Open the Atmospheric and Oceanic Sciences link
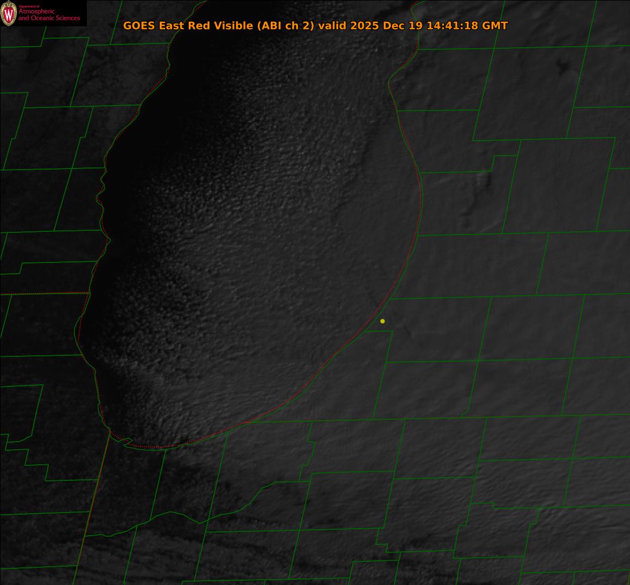The height and width of the screenshot is (585, 630). coord(49,14)
